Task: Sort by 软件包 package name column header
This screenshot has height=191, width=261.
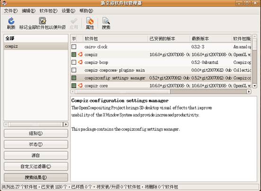Action: (115, 39)
